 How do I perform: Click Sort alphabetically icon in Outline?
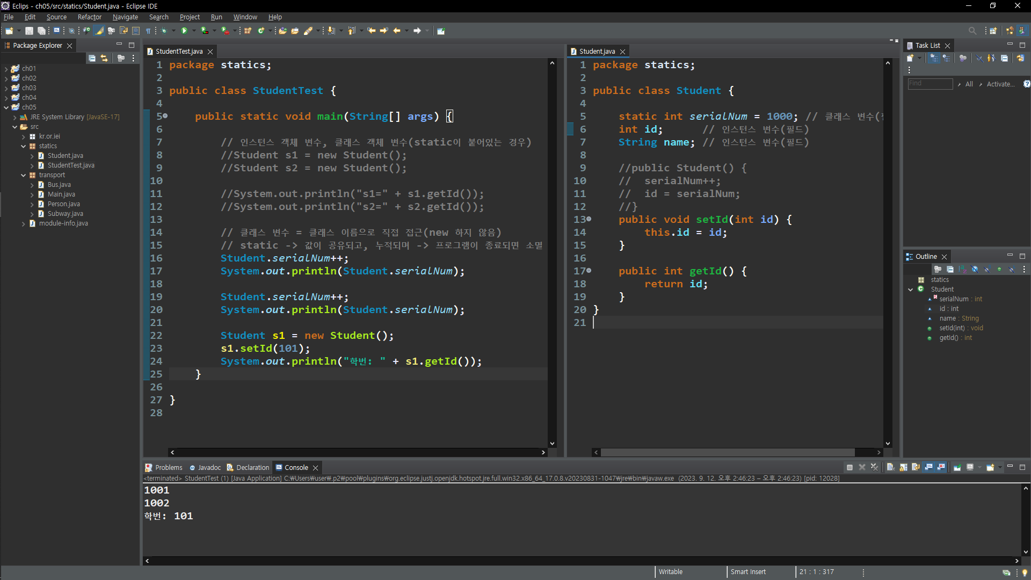pos(962,269)
